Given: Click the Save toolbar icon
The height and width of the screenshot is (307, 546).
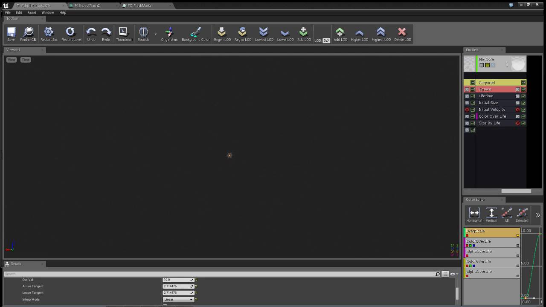Looking at the screenshot, I should click(x=11, y=34).
